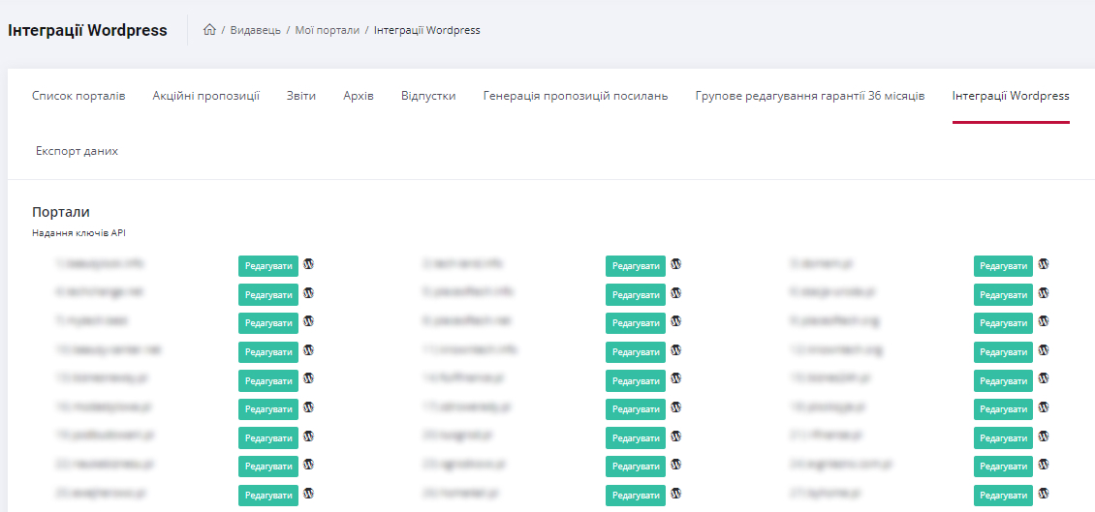
Task: Edit portal number 2 with Редагувати
Action: (636, 266)
